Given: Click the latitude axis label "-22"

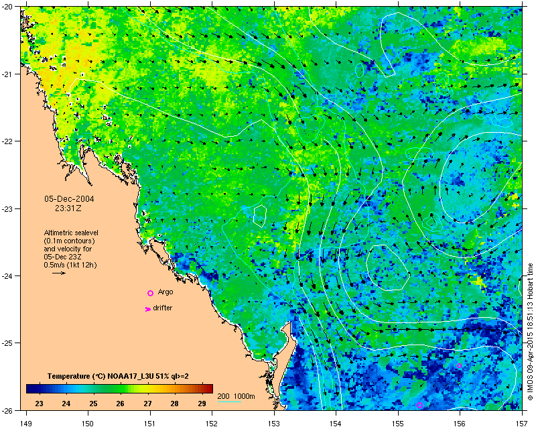Looking at the screenshot, I should coord(8,141).
